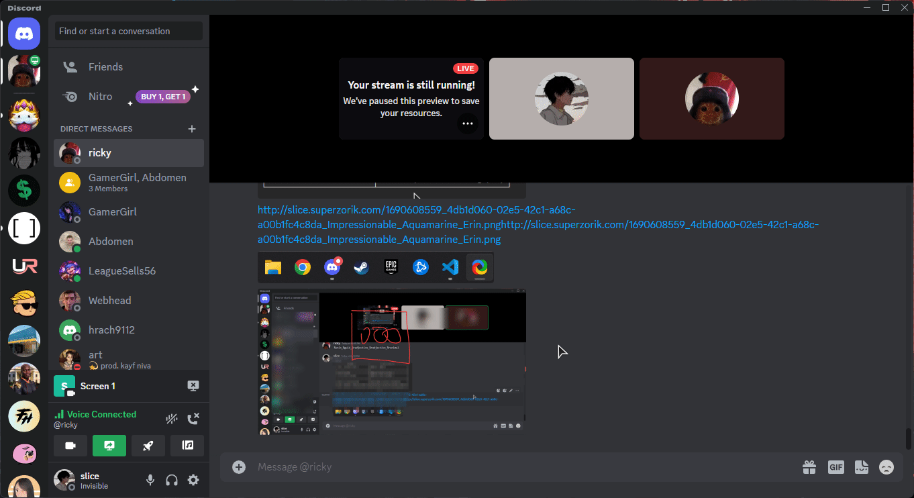This screenshot has height=498, width=914.
Task: Open the emoji picker
Action: tap(886, 467)
